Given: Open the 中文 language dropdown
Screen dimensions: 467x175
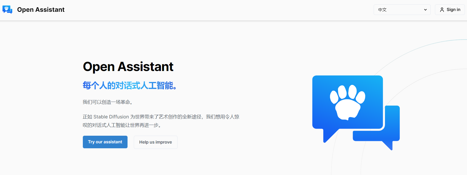Looking at the screenshot, I should pyautogui.click(x=402, y=10).
